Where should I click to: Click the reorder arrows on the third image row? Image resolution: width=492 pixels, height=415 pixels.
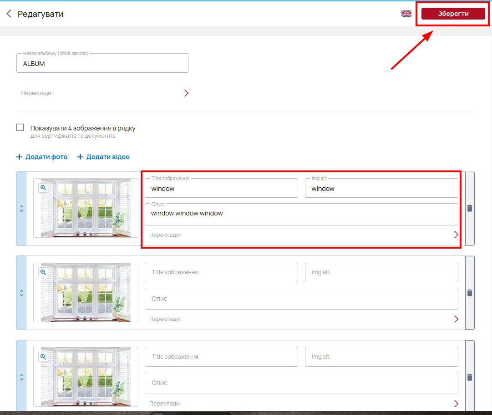(22, 377)
